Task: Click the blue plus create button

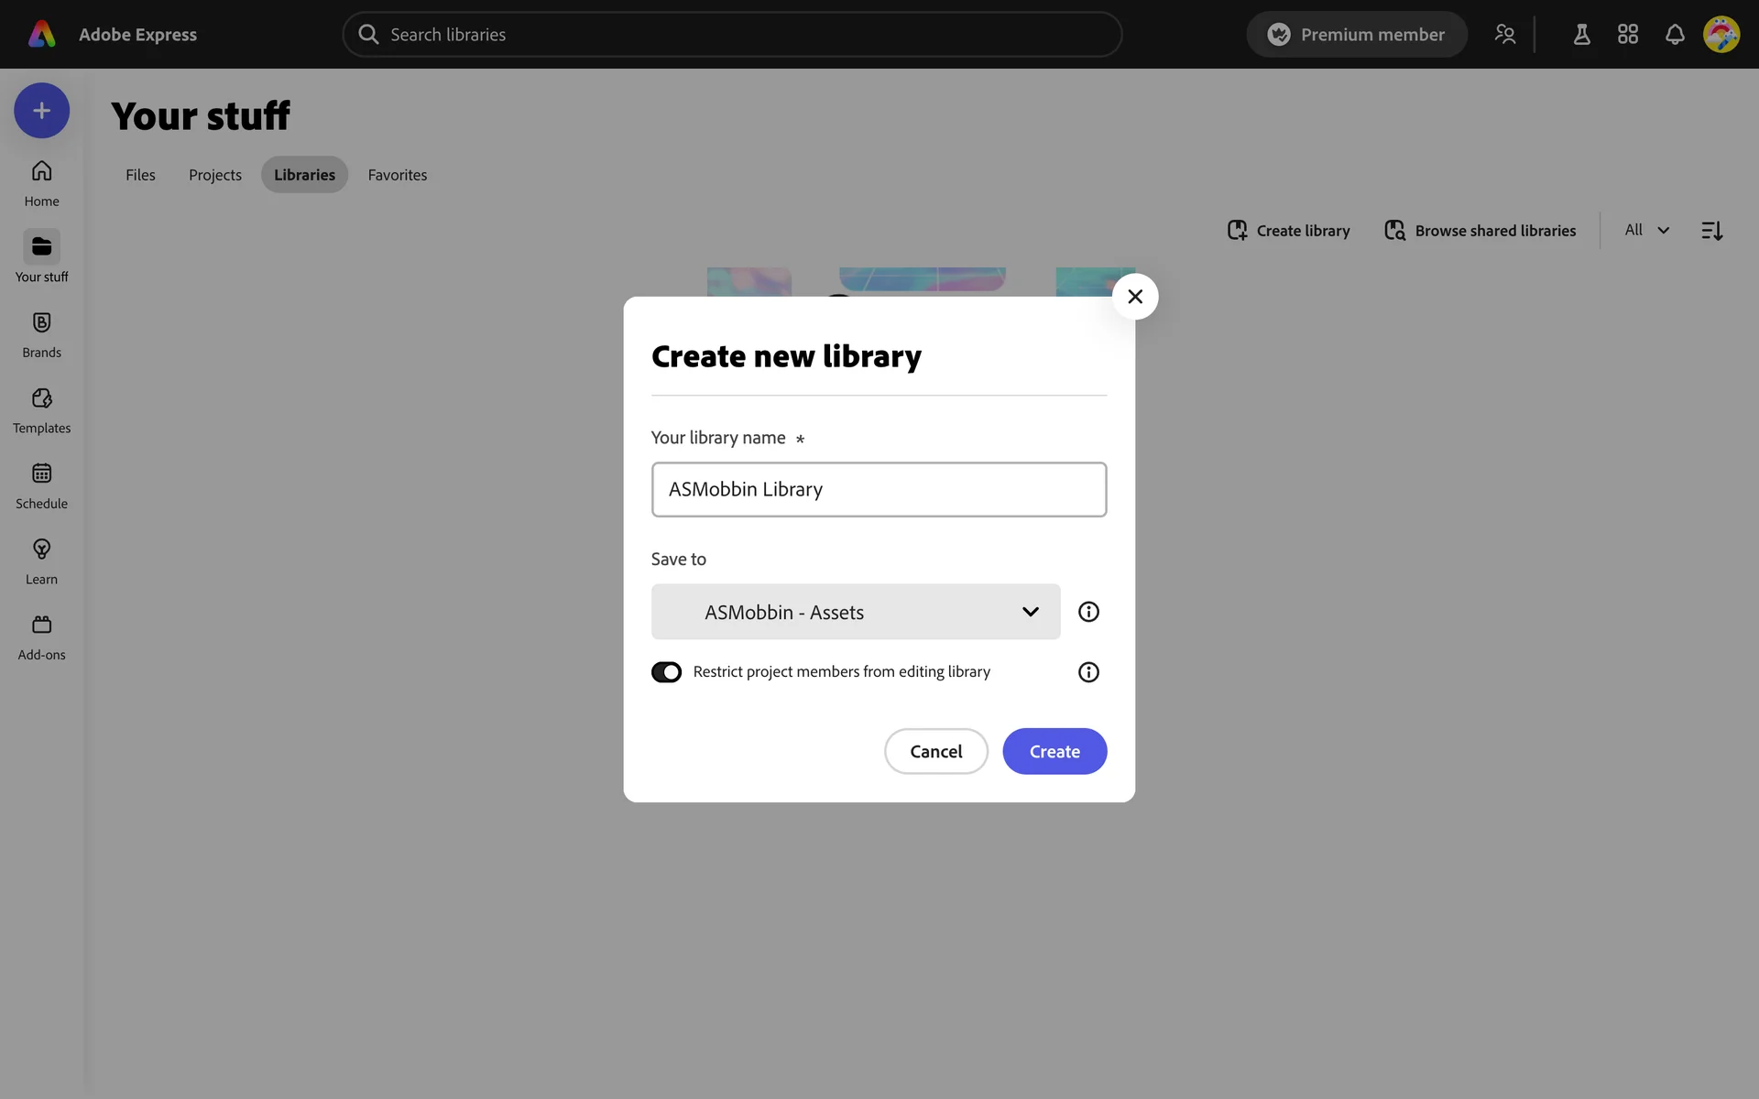Action: pyautogui.click(x=41, y=111)
